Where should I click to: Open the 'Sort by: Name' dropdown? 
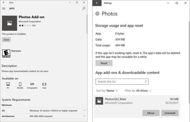coord(107,91)
